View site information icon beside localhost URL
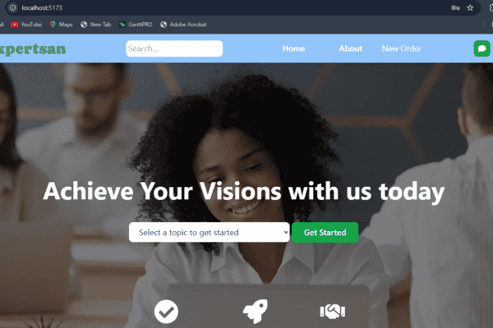Viewport: 493px width, 328px height. tap(13, 8)
